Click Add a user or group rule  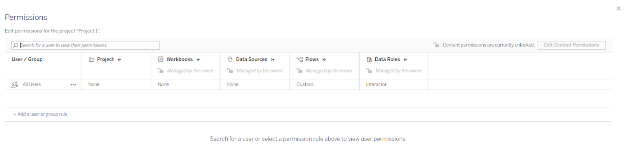tap(40, 114)
